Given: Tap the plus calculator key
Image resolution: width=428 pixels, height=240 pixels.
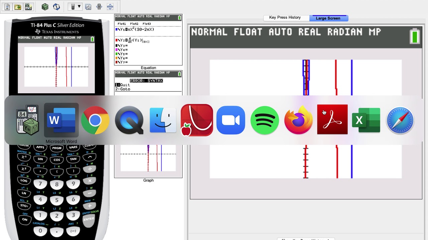Looking at the screenshot, I should (x=90, y=206).
